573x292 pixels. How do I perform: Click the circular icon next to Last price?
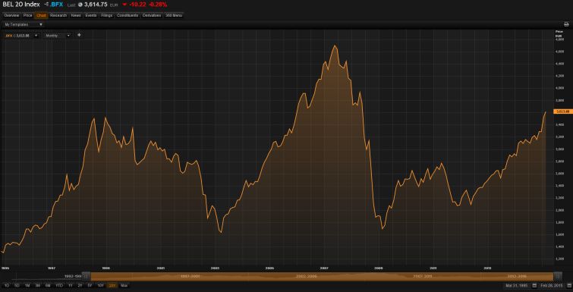point(80,5)
